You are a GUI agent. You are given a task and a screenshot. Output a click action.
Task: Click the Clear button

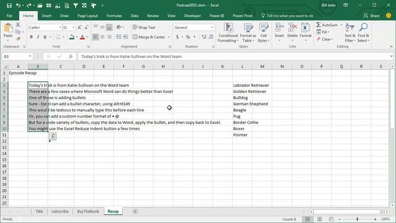(324, 39)
